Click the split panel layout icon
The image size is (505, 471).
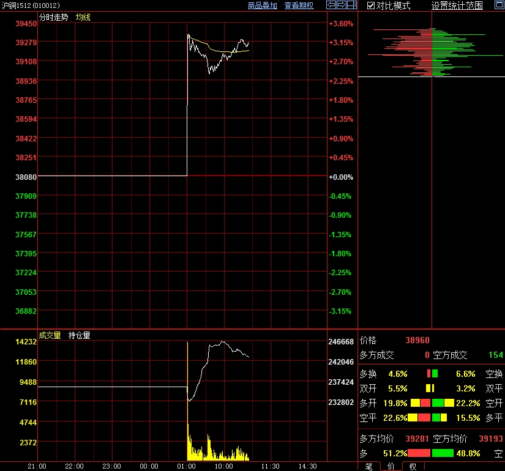point(352,6)
